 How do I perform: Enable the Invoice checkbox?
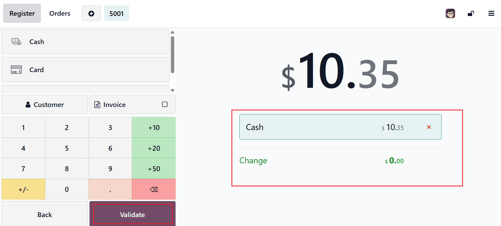(x=165, y=104)
